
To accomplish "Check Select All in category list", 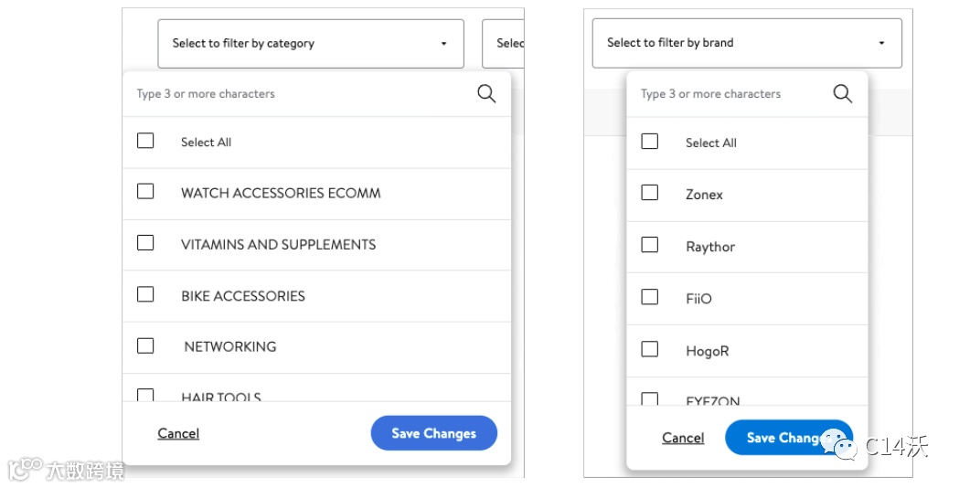I will [x=145, y=141].
